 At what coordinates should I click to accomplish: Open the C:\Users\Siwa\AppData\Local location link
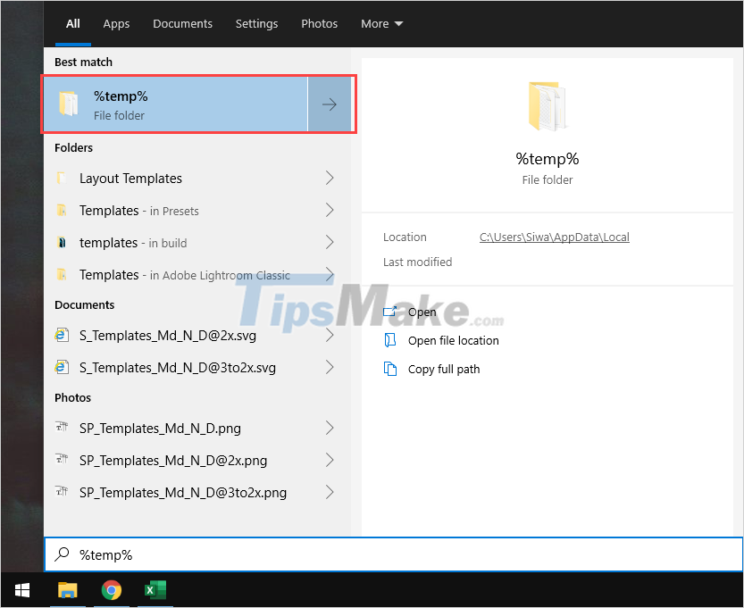click(554, 237)
